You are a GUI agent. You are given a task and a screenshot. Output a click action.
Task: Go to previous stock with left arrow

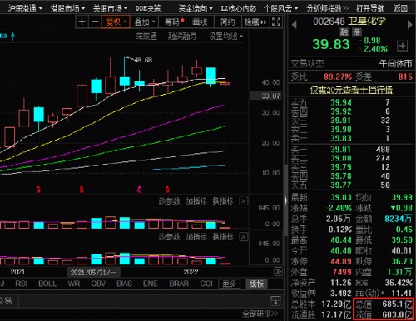coord(295,25)
